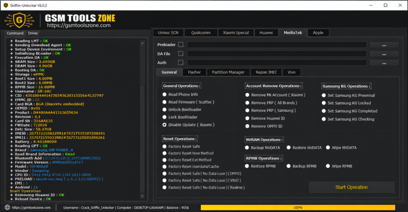Expand the Firmware Version log entry
Viewport: 408px width, 212px height.
tap(12, 162)
